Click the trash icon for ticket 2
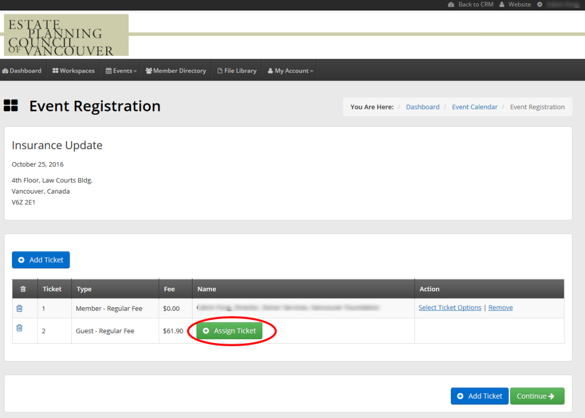 point(20,328)
